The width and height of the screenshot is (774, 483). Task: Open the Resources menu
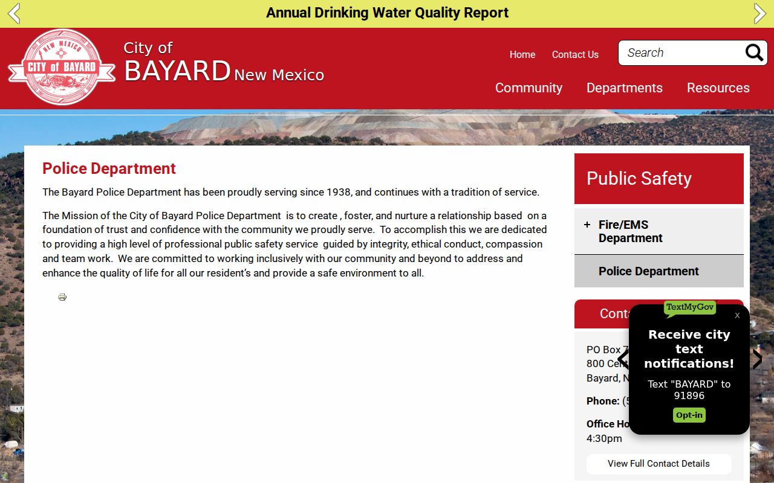point(718,88)
